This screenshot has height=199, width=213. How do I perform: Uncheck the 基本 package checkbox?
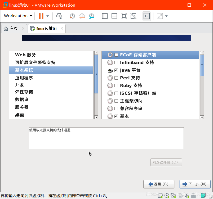(116, 116)
